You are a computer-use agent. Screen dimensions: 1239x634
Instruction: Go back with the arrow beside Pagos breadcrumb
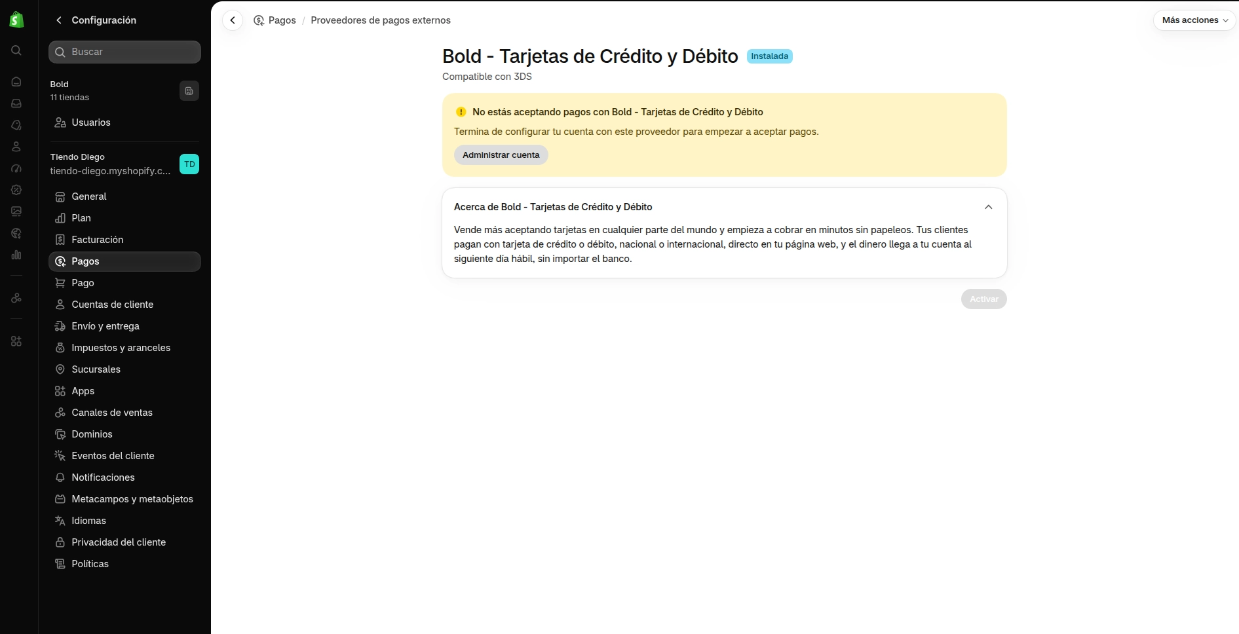pos(233,20)
